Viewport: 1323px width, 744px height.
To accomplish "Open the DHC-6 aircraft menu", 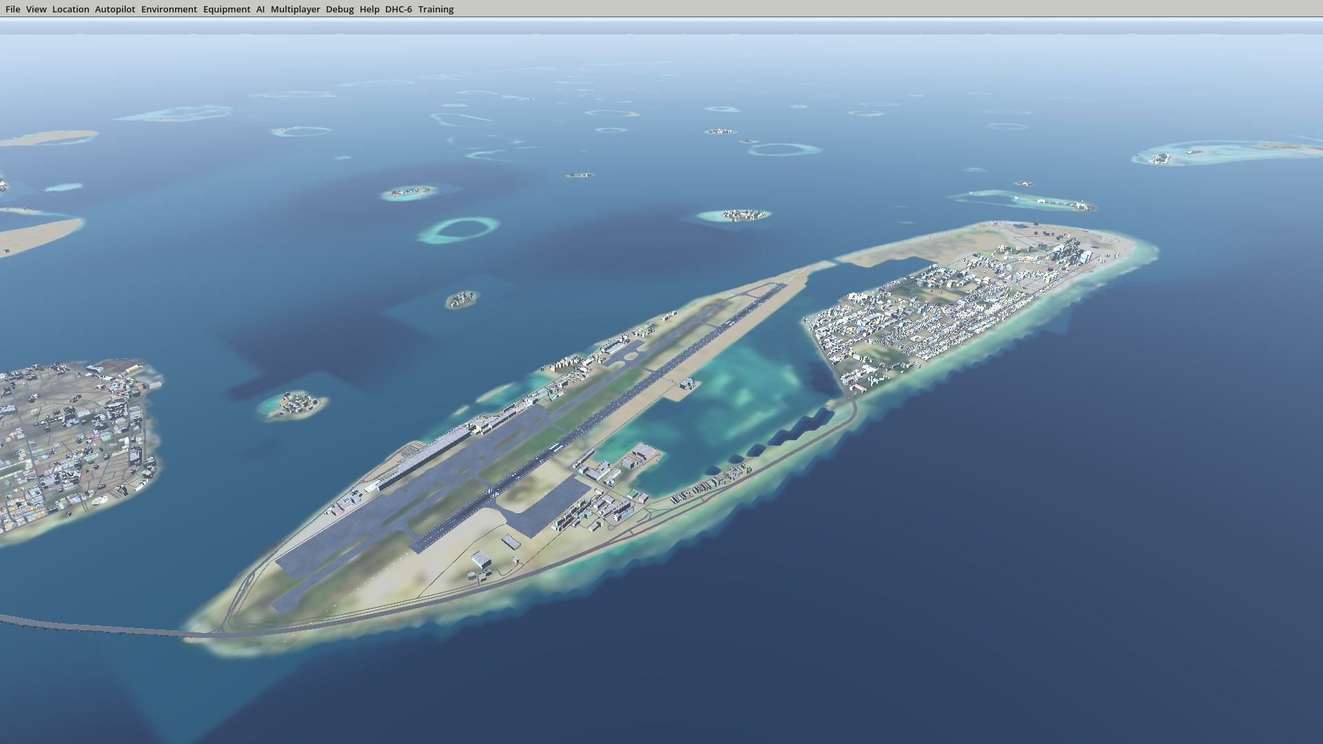I will 398,9.
